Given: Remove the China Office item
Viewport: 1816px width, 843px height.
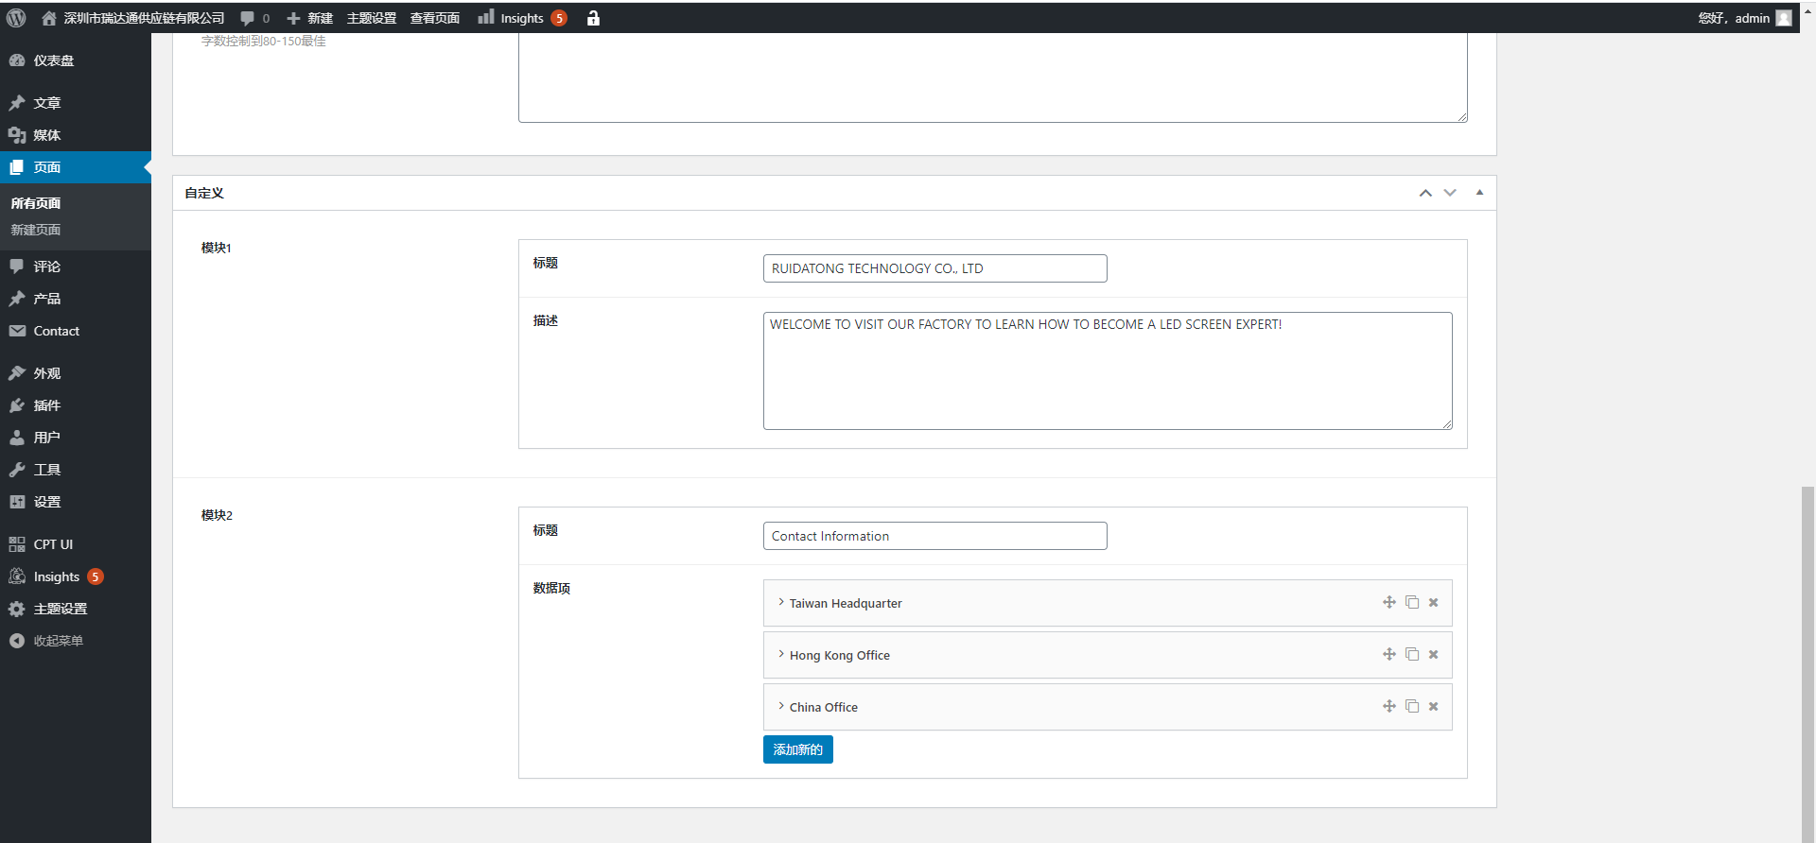Looking at the screenshot, I should pos(1433,706).
